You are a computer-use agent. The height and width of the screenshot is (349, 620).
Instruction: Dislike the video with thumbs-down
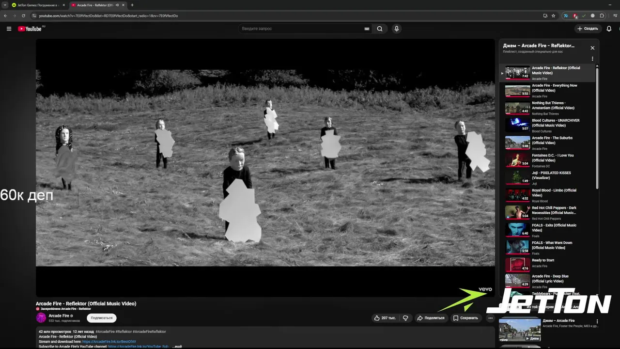tap(405, 318)
